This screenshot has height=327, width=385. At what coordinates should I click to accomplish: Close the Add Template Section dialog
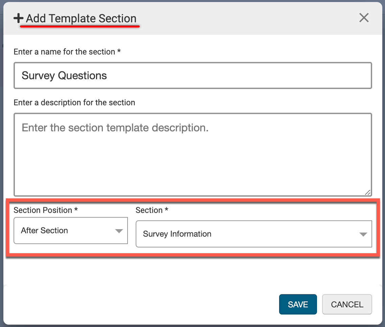pyautogui.click(x=364, y=18)
